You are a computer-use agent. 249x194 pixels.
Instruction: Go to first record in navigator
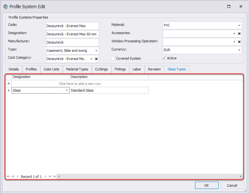(8, 177)
